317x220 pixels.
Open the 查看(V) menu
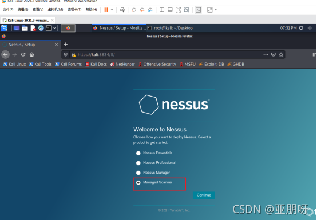[x=38, y=10]
